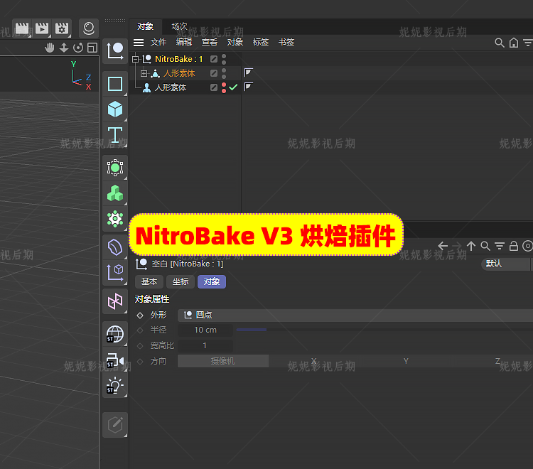The image size is (533, 469).
Task: Click the 宽高比 value field
Action: coord(205,345)
